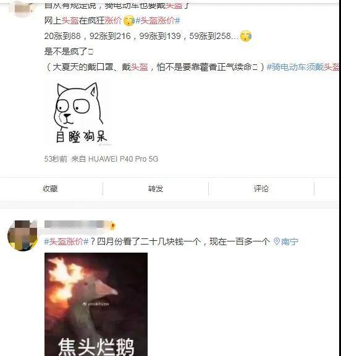341x356 pixels.
Task: Click the second poster's blurred avatar
Action: click(x=22, y=236)
